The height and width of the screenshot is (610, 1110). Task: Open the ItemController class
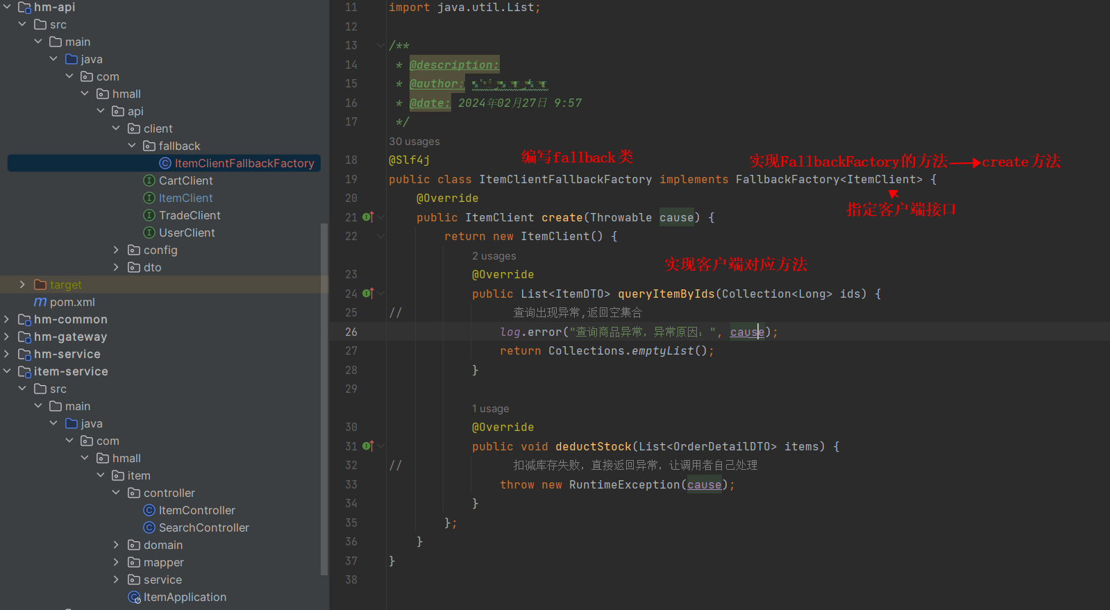(196, 510)
